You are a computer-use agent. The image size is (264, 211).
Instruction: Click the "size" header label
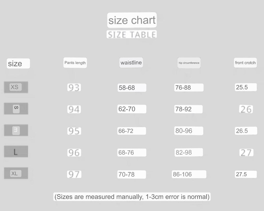[18, 64]
